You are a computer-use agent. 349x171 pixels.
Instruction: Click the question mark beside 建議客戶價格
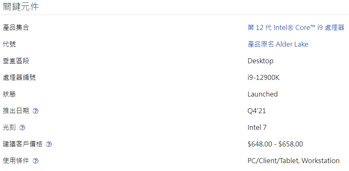coord(49,144)
